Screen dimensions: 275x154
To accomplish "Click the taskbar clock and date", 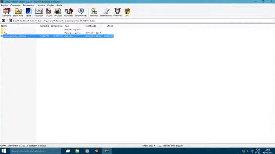I will pos(267,151).
